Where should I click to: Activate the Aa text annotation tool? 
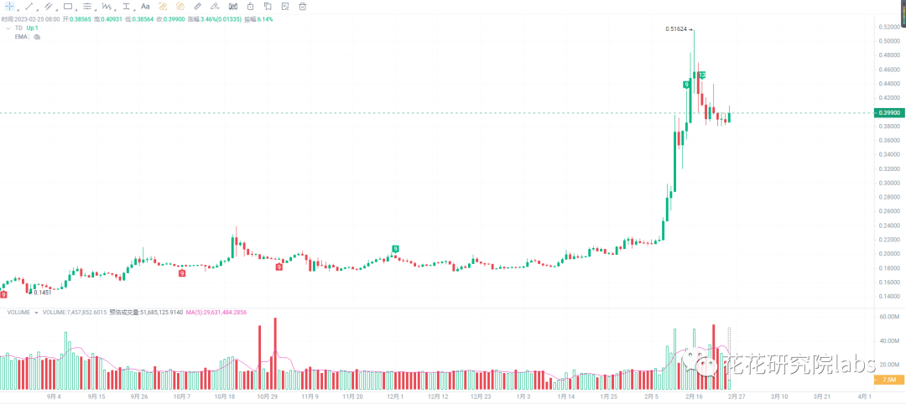click(145, 7)
